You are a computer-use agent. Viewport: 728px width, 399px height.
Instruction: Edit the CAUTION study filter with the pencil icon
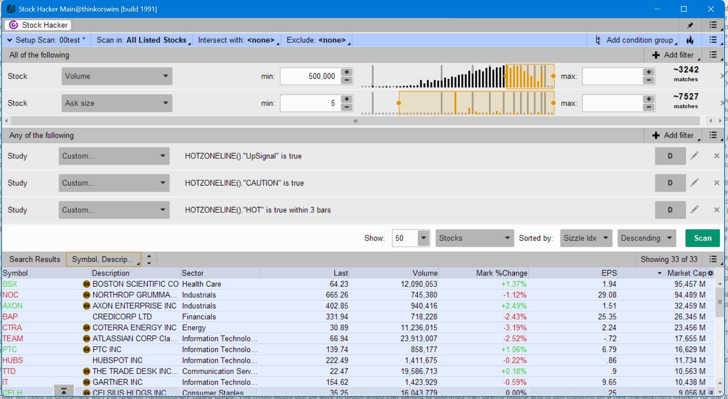[x=694, y=183]
